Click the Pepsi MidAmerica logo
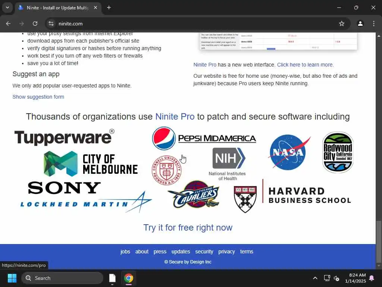 [204, 138]
